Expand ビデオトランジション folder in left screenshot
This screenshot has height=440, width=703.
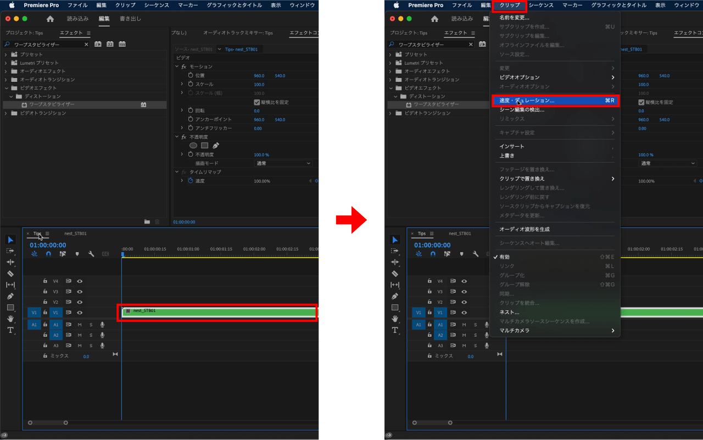point(6,113)
